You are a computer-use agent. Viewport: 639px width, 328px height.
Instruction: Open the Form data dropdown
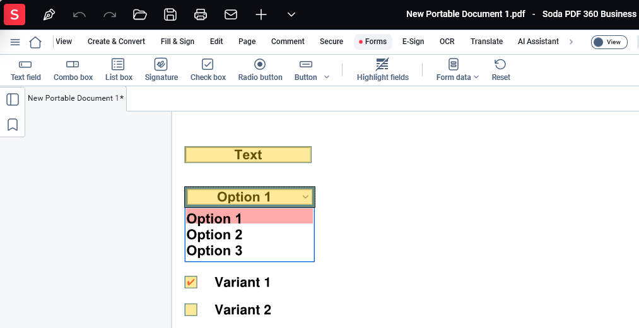point(457,70)
